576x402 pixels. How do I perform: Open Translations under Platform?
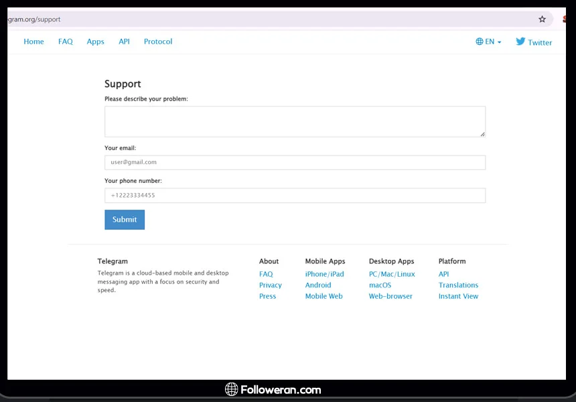(458, 285)
